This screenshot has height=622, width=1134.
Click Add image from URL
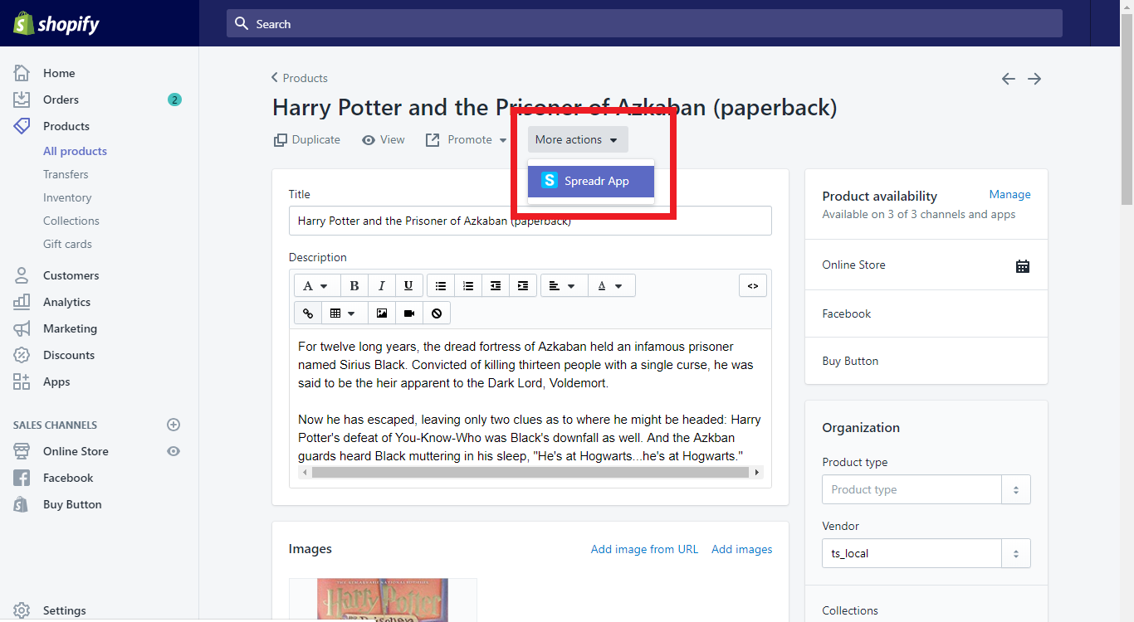(645, 549)
